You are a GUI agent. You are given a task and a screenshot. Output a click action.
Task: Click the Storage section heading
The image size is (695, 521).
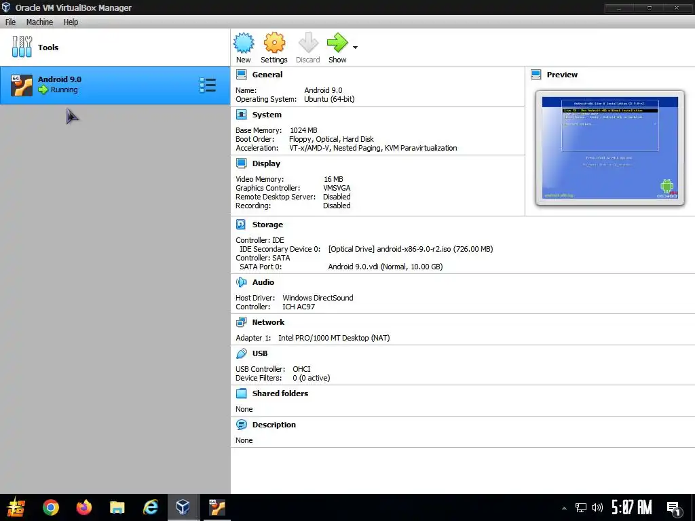pos(267,225)
